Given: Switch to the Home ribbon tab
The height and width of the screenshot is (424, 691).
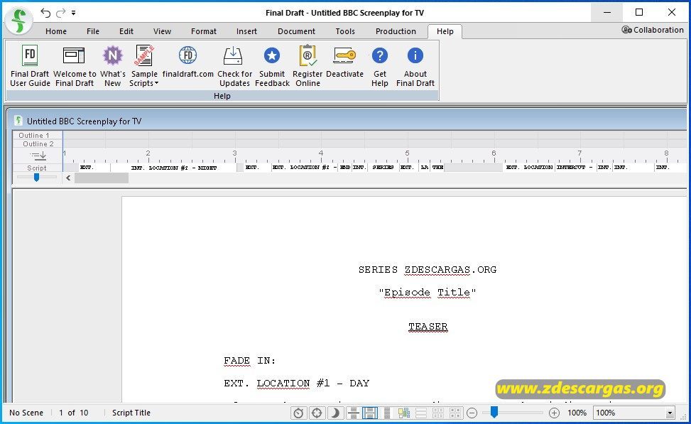Looking at the screenshot, I should [56, 31].
